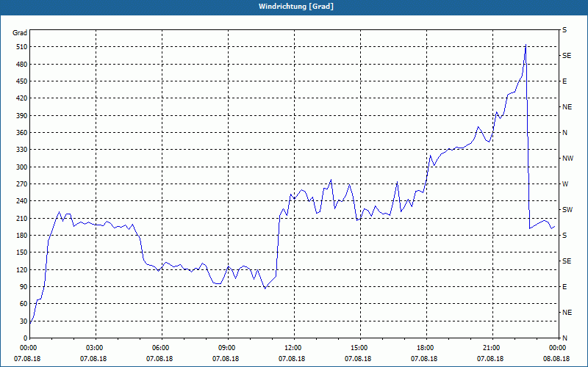Select the 'S' compass label at 180 level
The image size is (588, 367).
[x=564, y=236]
